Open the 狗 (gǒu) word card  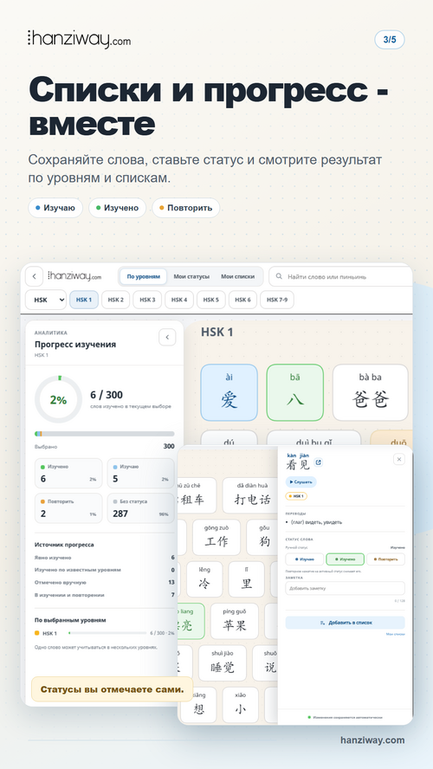262,537
